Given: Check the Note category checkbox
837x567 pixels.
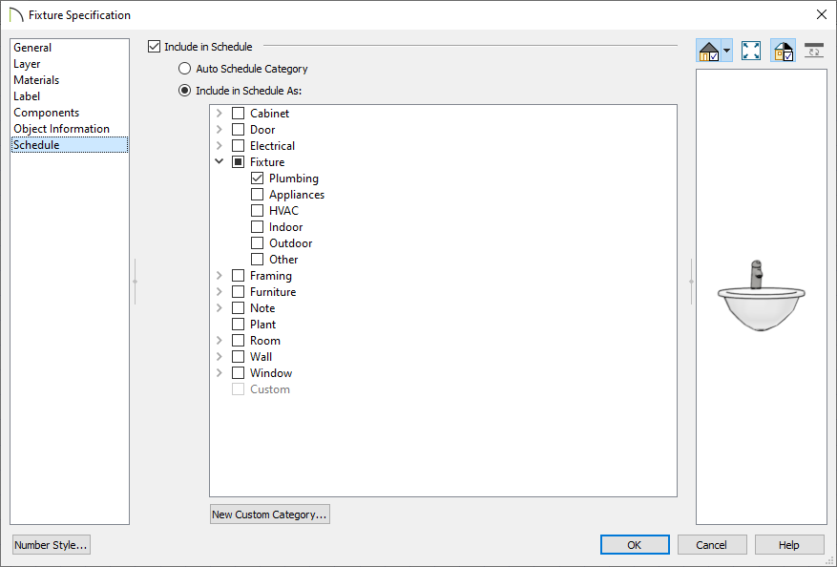Looking at the screenshot, I should (x=238, y=308).
